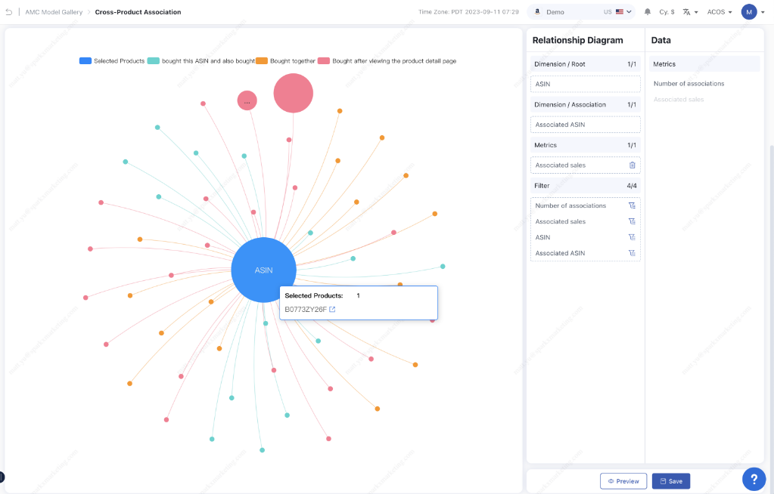Open the AMC Model Gallery breadcrumb
The image size is (774, 494).
(54, 12)
